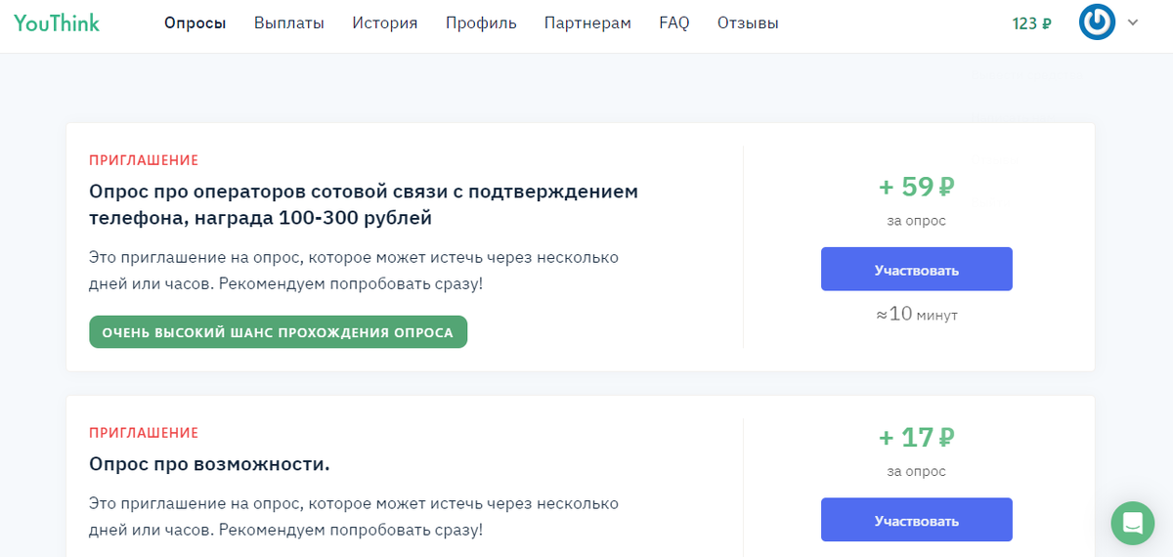Expand the account dropdown chevron
1173x557 pixels.
(1133, 22)
